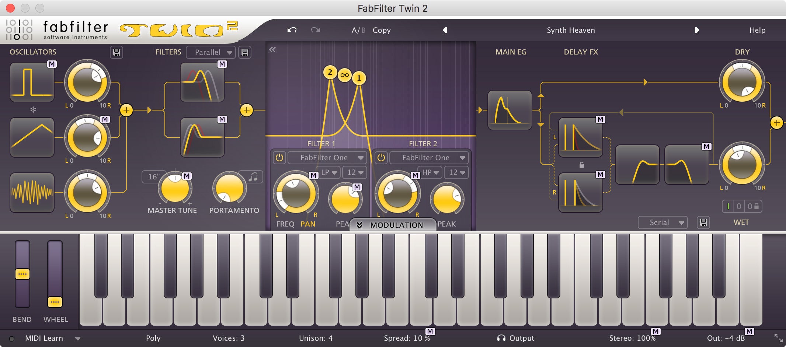Viewport: 786px width, 347px height.
Task: Click the undo arrow icon
Action: click(292, 30)
